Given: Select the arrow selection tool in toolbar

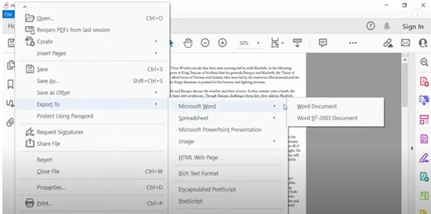Looking at the screenshot, I should point(171,43).
